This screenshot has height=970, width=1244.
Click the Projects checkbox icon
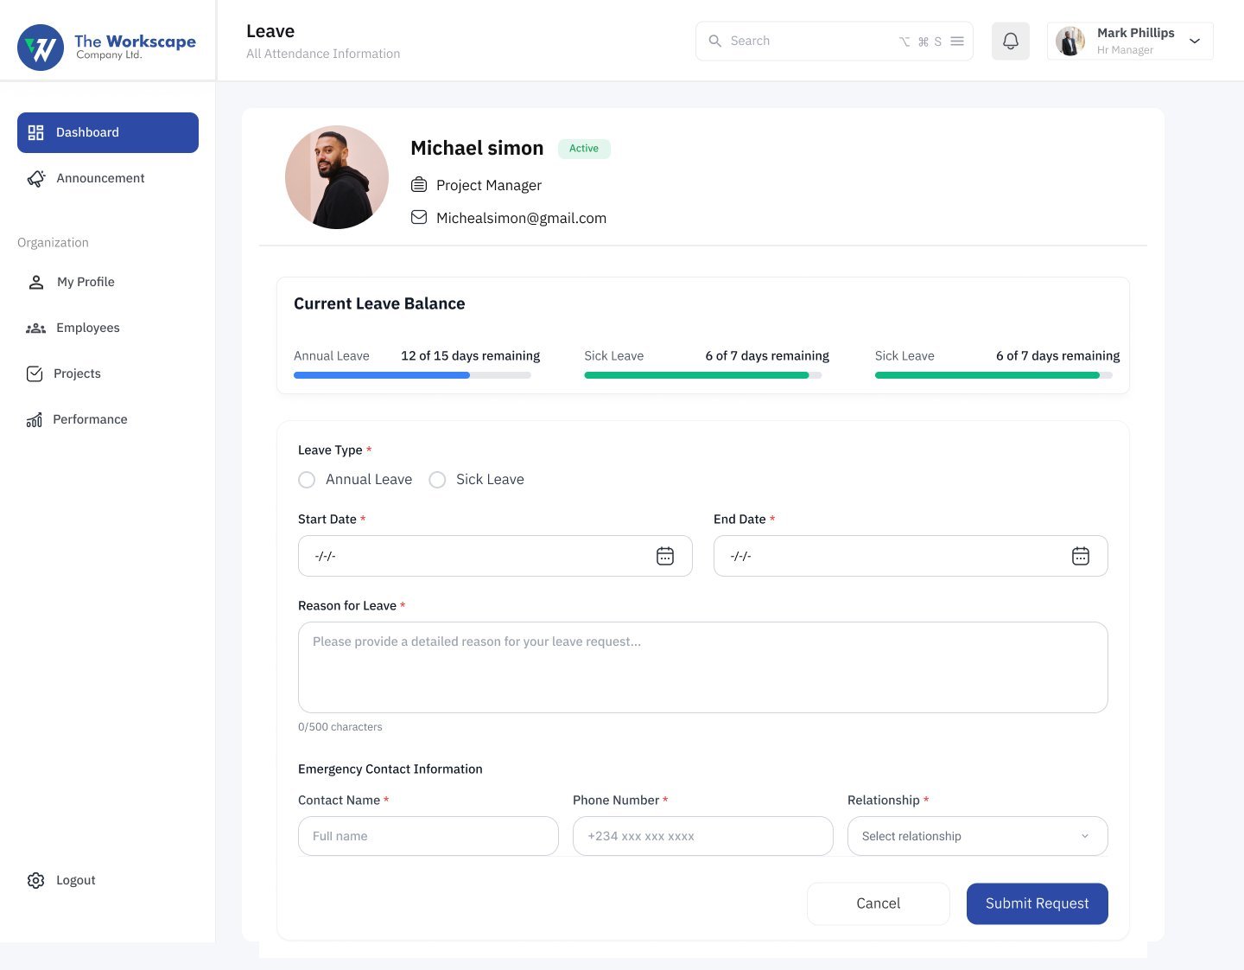(x=35, y=373)
